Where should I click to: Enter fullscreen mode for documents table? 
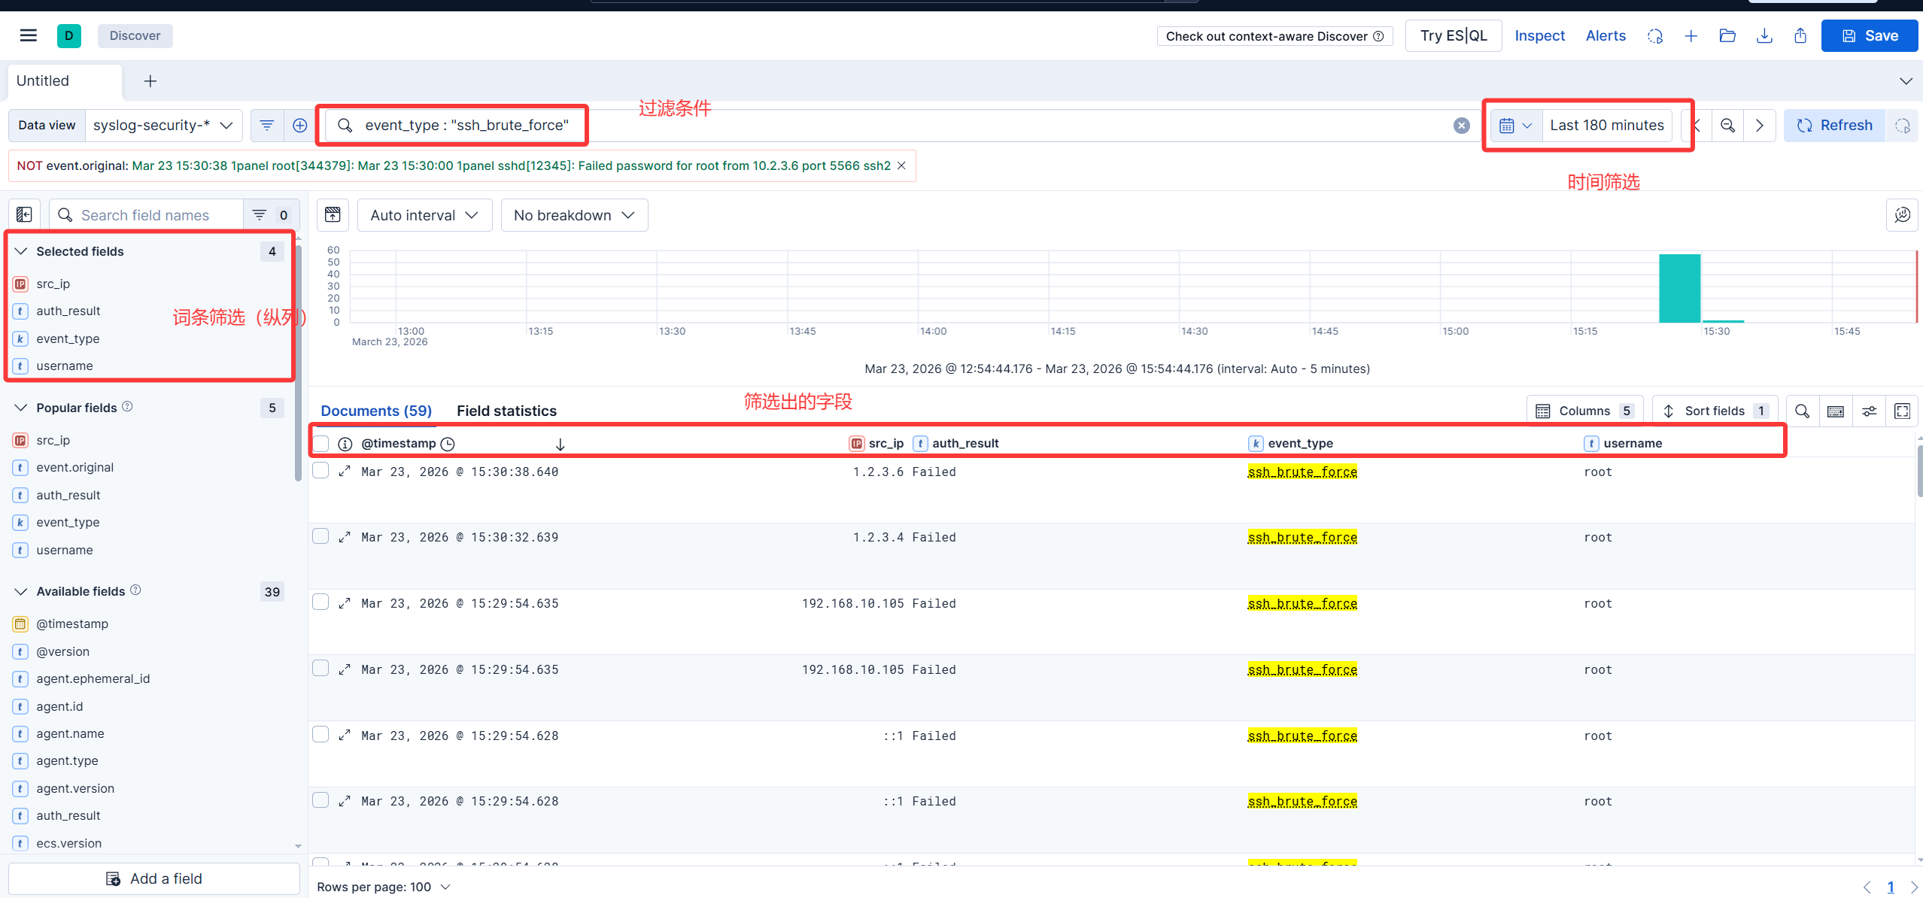1902,411
